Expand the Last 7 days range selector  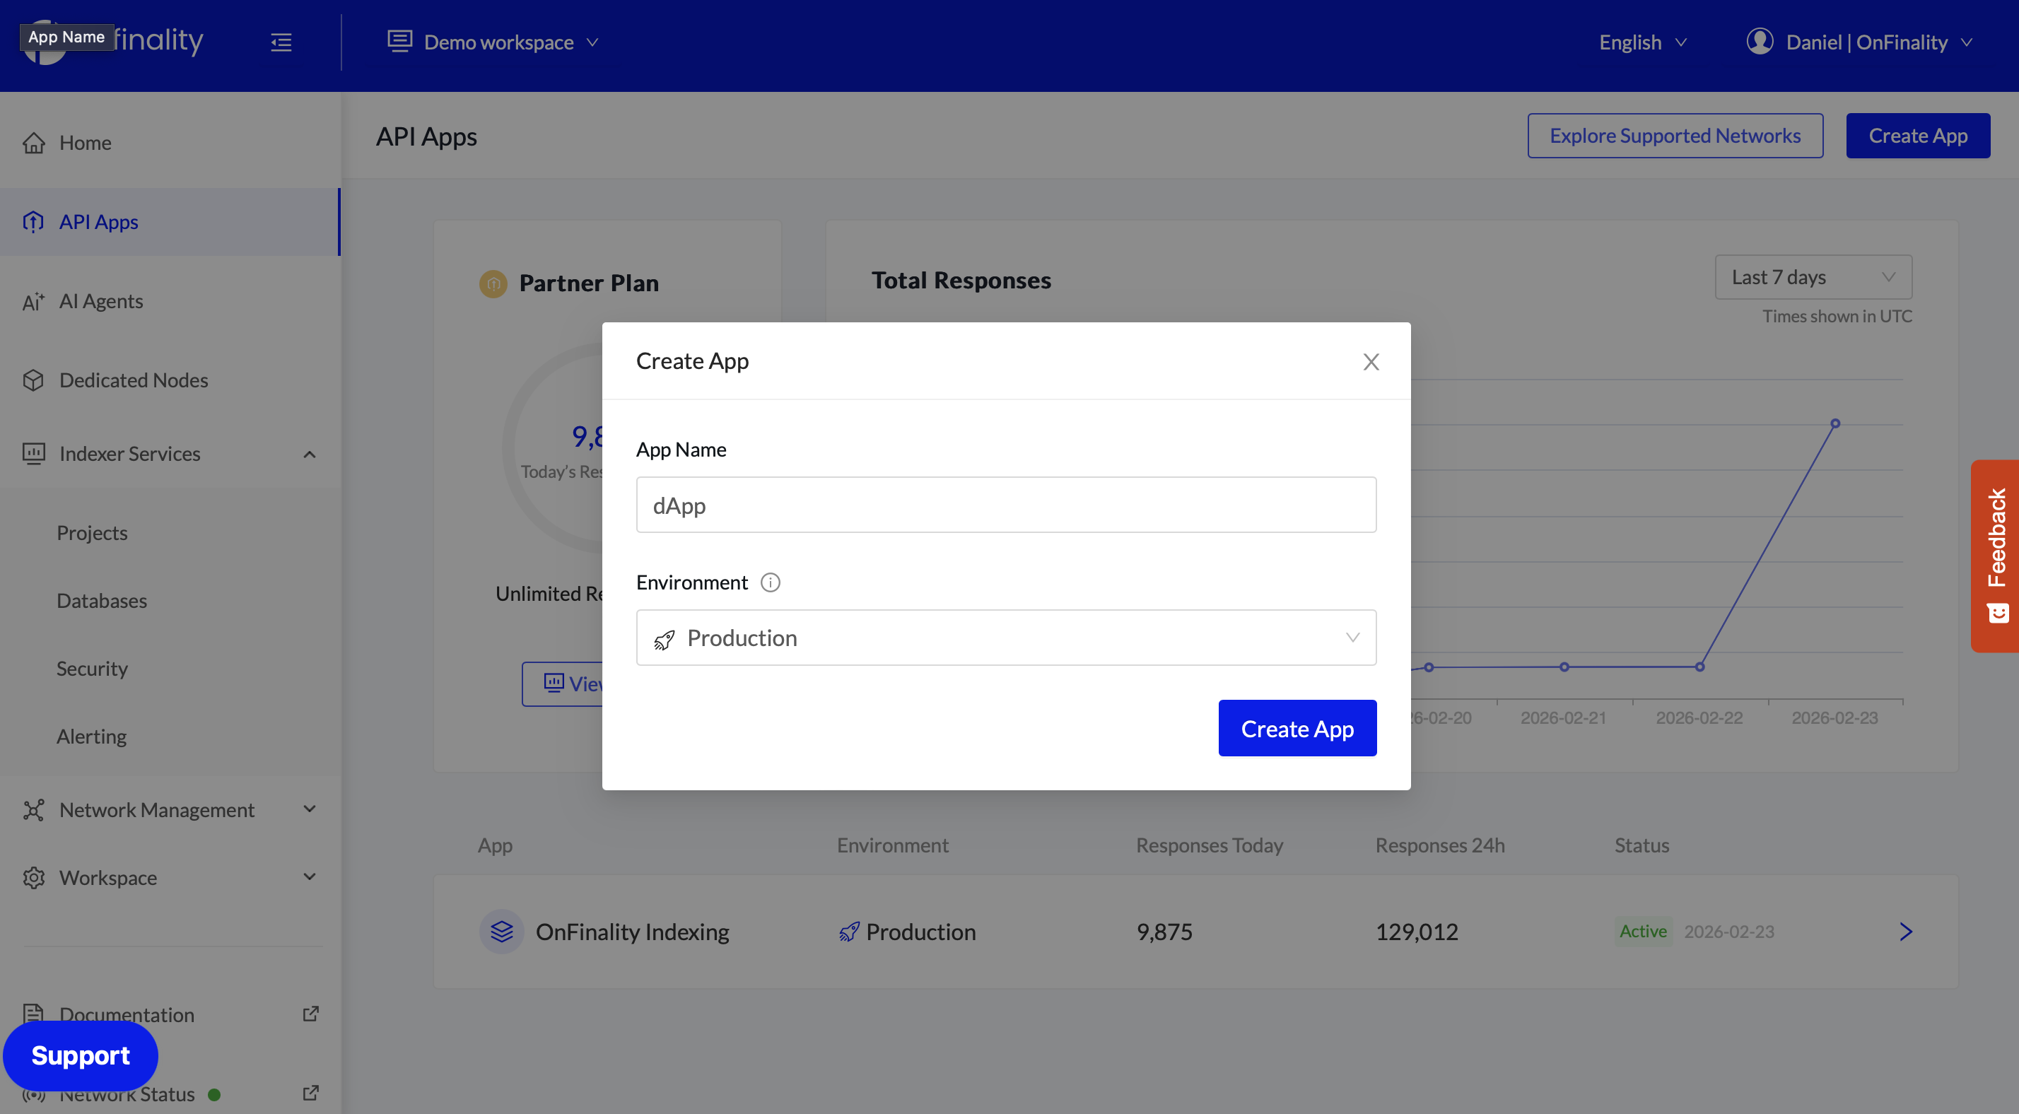tap(1813, 277)
